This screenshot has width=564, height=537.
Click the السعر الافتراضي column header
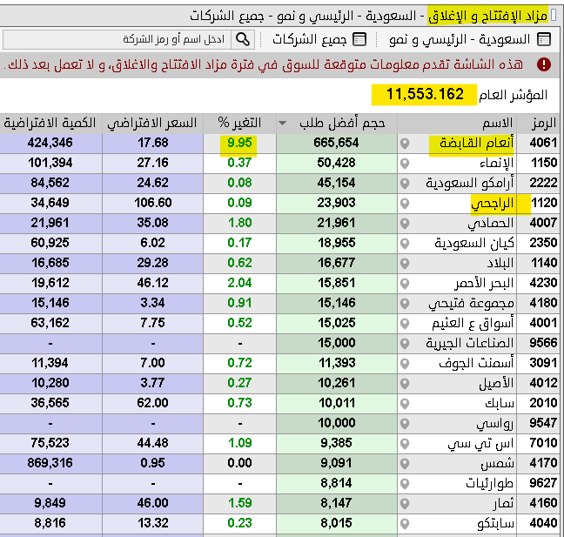pyautogui.click(x=152, y=124)
